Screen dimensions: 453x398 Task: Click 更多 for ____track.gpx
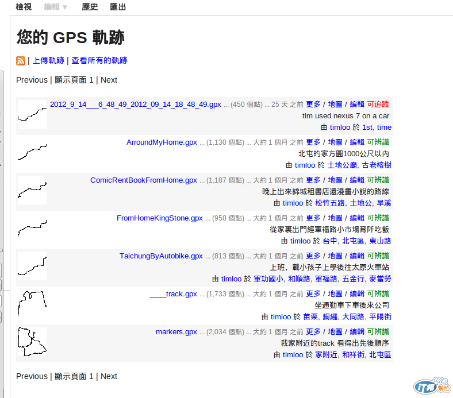click(x=313, y=294)
